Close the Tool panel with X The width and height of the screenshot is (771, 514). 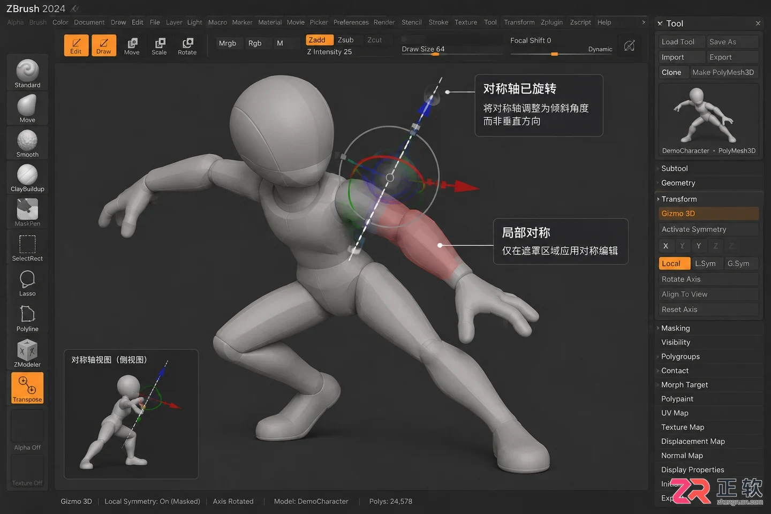pyautogui.click(x=758, y=24)
